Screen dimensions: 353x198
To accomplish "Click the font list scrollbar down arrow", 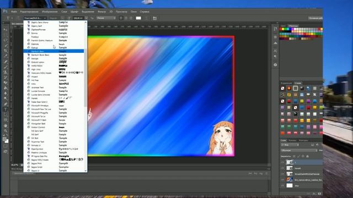I will click(85, 170).
